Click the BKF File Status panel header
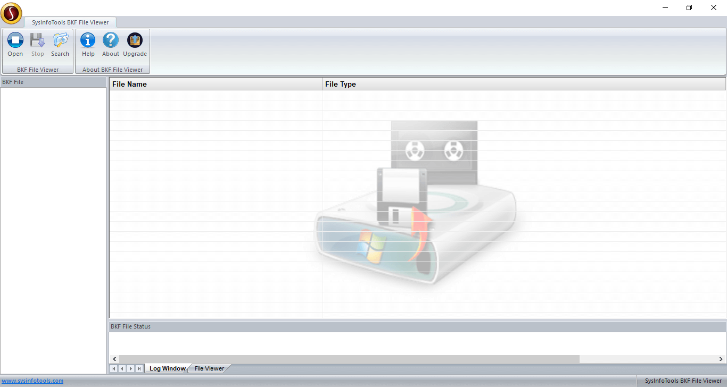 417,326
